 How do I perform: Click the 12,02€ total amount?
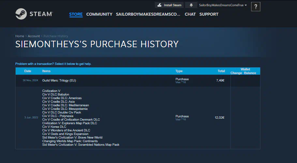(219, 118)
